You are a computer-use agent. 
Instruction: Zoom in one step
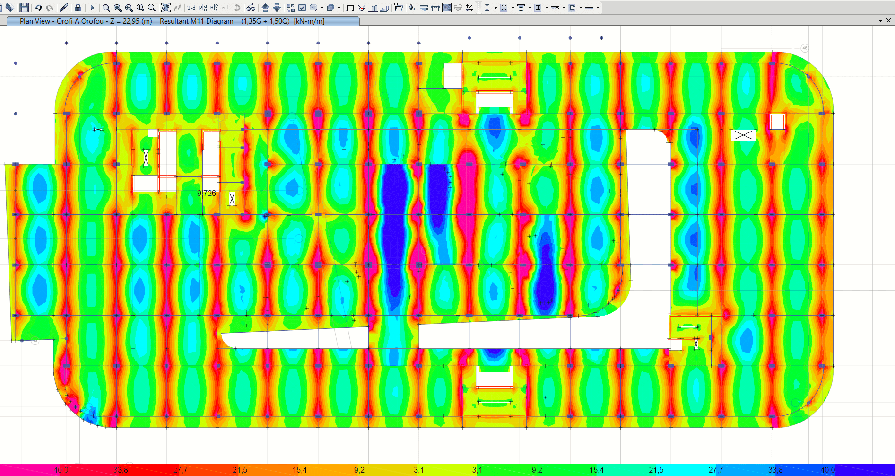(140, 8)
